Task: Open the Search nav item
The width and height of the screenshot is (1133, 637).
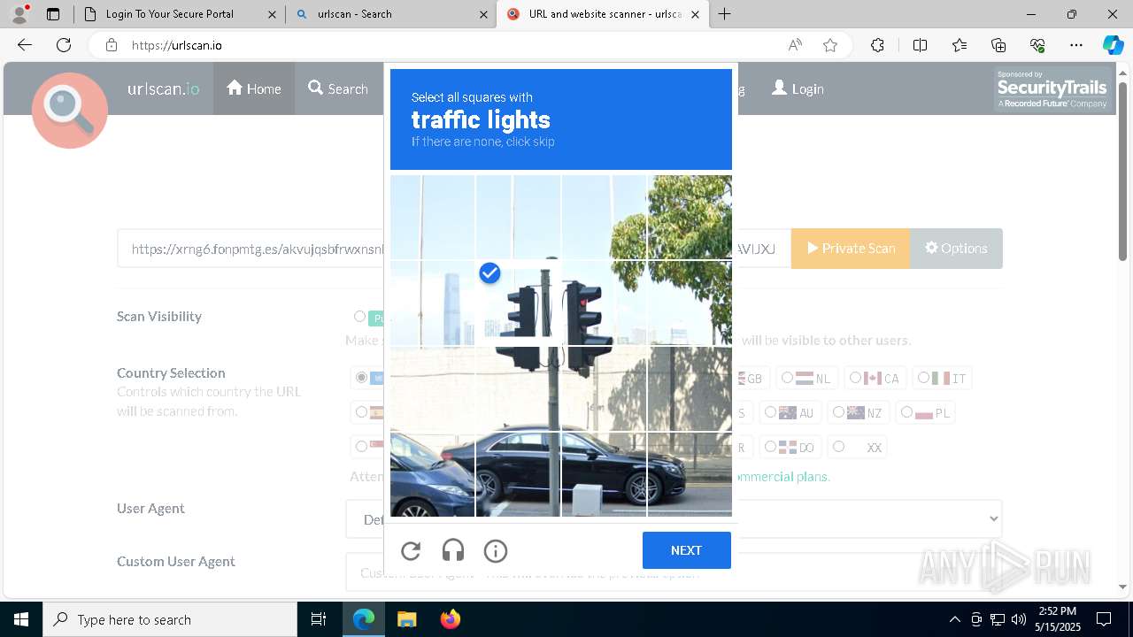Action: [x=338, y=88]
